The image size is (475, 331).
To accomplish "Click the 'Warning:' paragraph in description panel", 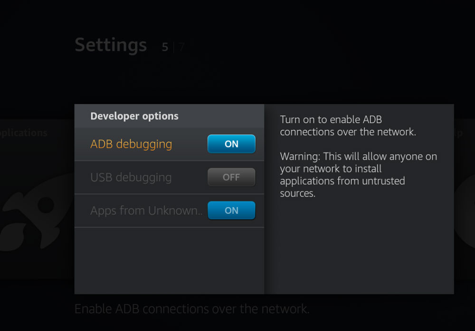I will coord(358,175).
